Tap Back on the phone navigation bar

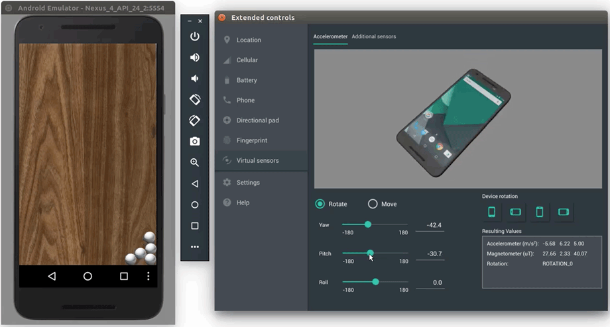(52, 276)
